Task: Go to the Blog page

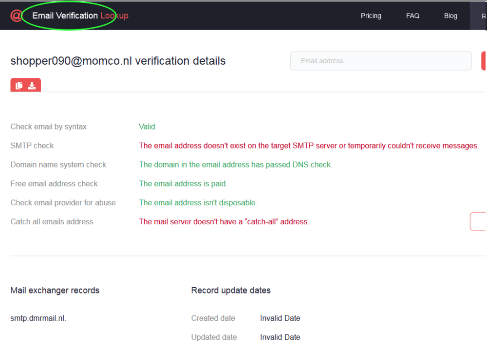Action: tap(450, 16)
